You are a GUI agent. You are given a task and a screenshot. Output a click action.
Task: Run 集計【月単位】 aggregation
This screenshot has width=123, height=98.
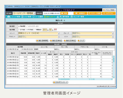(x=70, y=41)
